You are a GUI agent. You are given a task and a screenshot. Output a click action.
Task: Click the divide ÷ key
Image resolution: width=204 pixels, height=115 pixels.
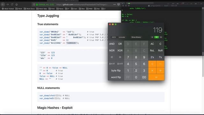(x=152, y=64)
